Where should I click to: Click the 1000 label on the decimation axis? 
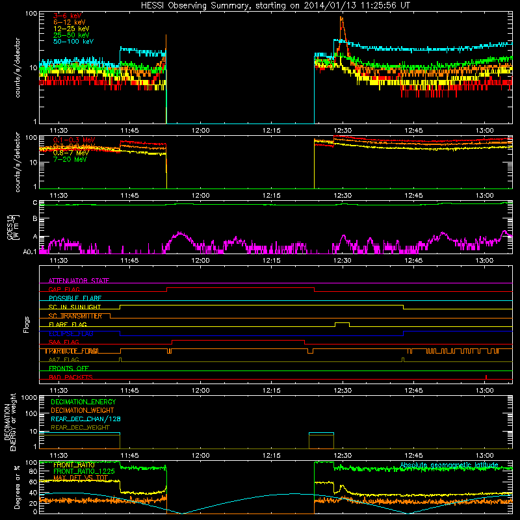point(29,398)
